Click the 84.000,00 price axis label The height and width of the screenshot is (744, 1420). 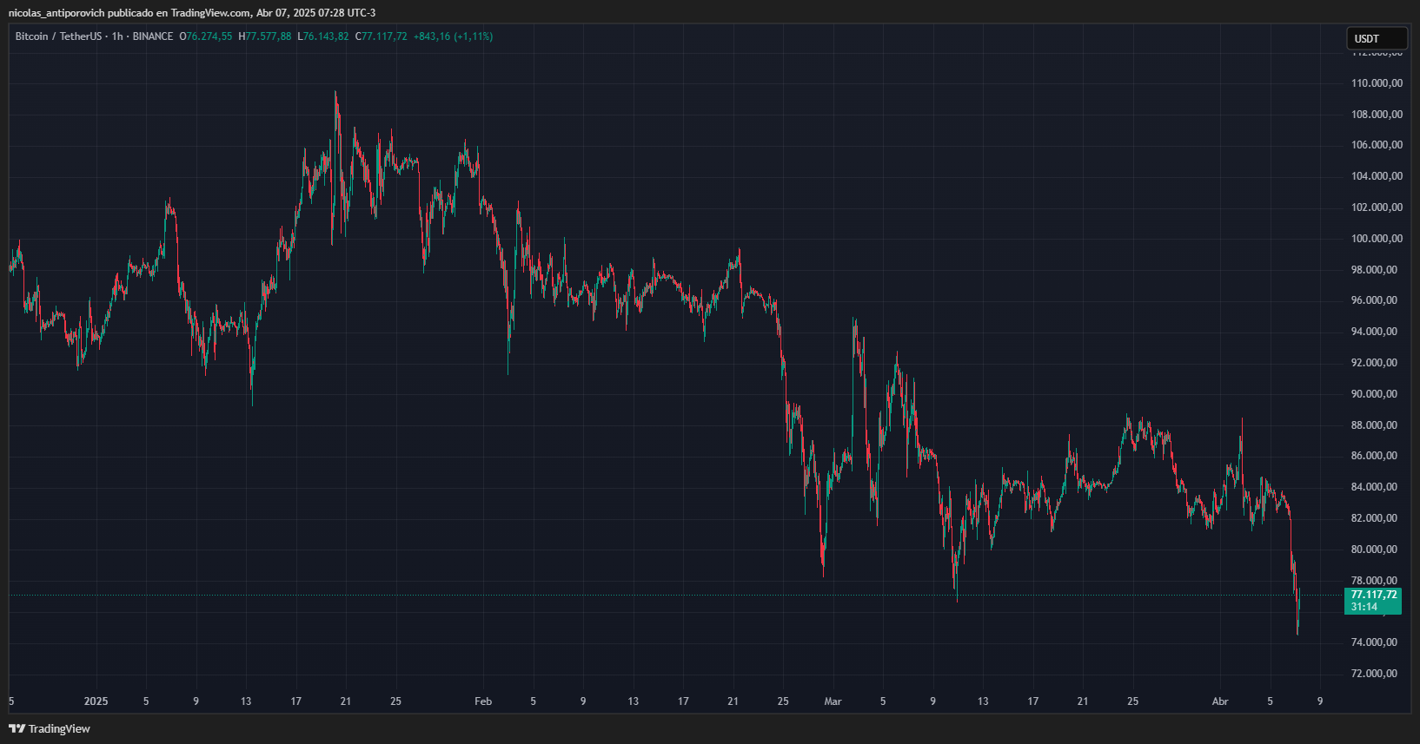tap(1374, 487)
